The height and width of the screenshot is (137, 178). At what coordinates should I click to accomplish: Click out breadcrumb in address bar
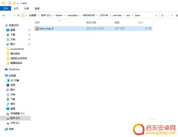pos(128,15)
